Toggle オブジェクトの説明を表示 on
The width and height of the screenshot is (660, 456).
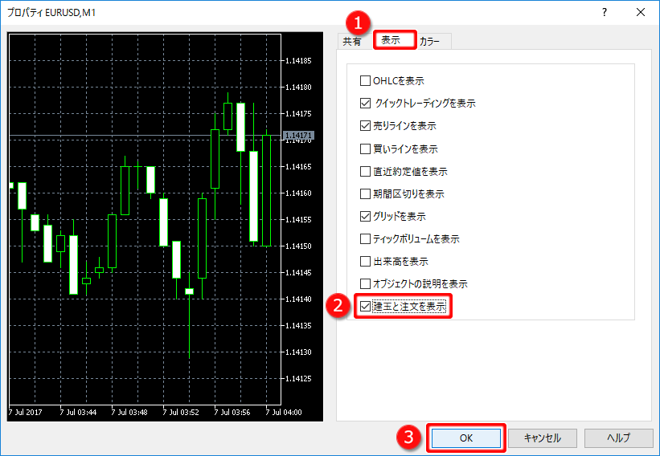pos(366,283)
